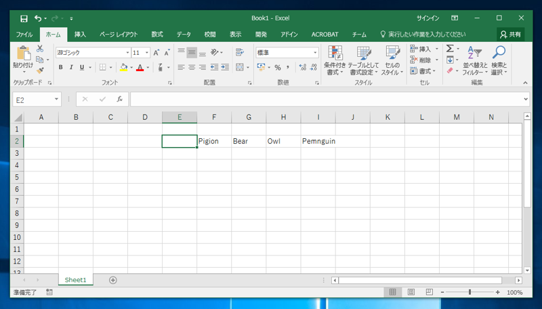
Task: Decrease the font size
Action: (x=167, y=53)
